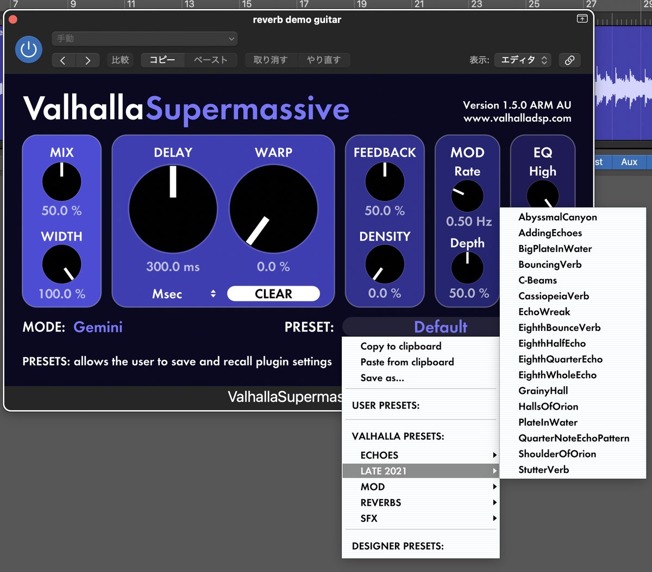Select the BigPlateInWater preset
Image resolution: width=652 pixels, height=572 pixels.
click(573, 248)
